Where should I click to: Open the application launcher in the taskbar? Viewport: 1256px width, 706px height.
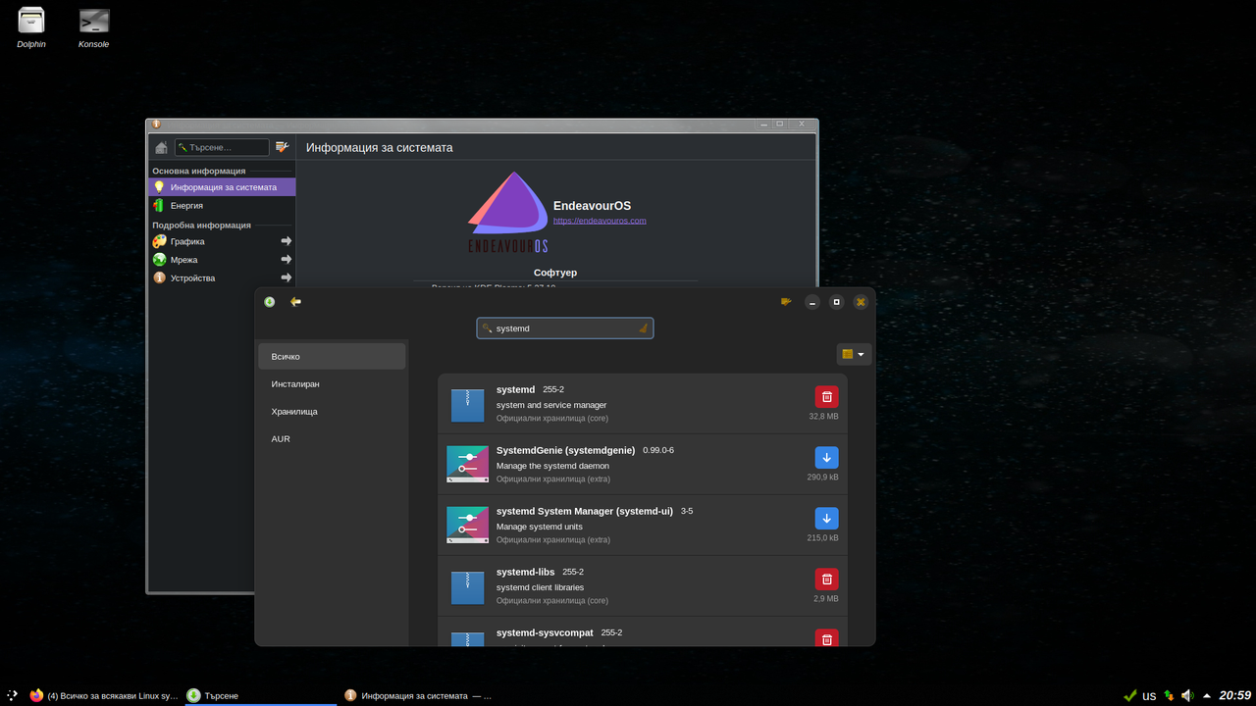coord(12,695)
